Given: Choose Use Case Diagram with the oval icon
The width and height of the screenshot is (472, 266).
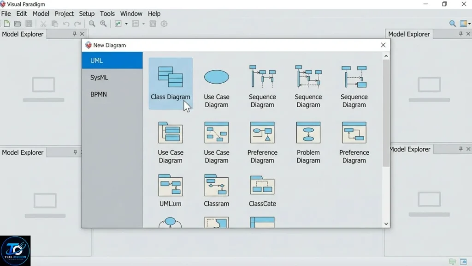Looking at the screenshot, I should (x=217, y=86).
